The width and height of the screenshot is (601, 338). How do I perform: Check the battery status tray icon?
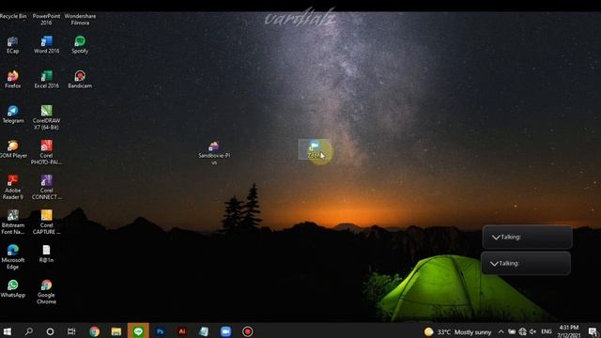coord(512,331)
